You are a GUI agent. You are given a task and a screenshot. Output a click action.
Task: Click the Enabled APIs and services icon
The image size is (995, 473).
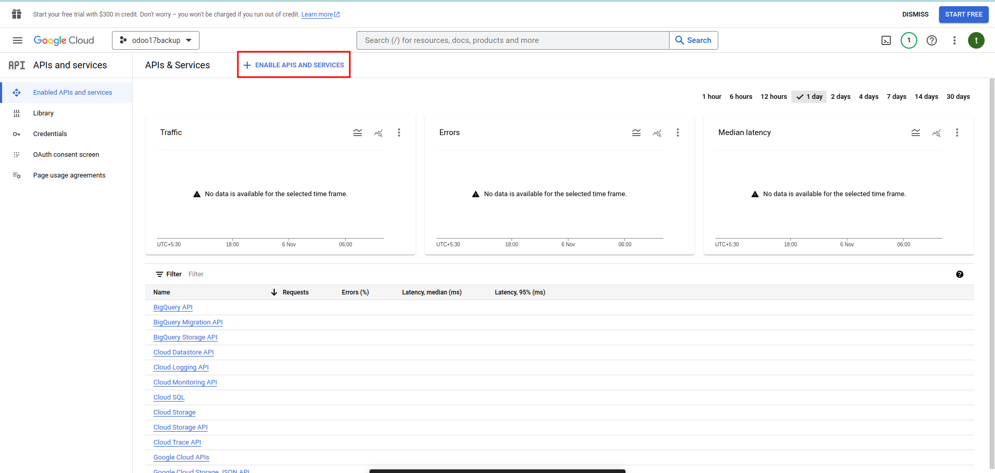(17, 93)
